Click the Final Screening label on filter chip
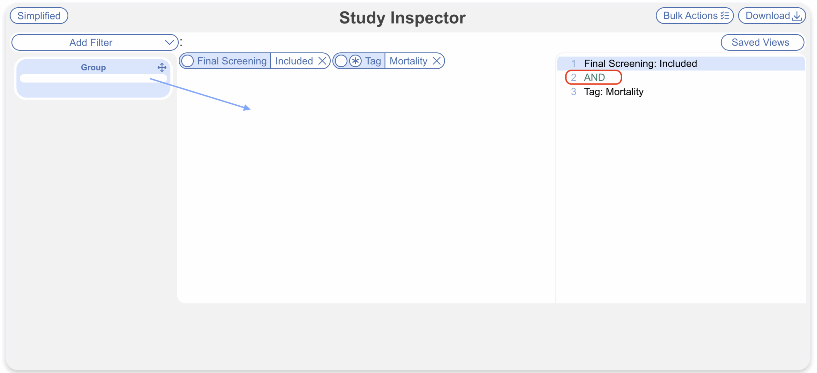 click(232, 61)
